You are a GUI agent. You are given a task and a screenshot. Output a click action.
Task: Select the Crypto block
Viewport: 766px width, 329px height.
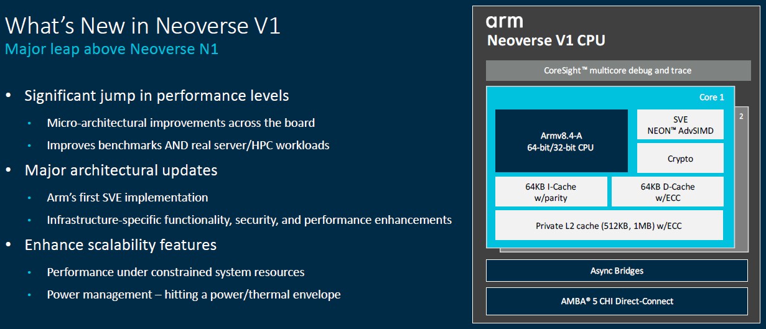[x=680, y=158]
